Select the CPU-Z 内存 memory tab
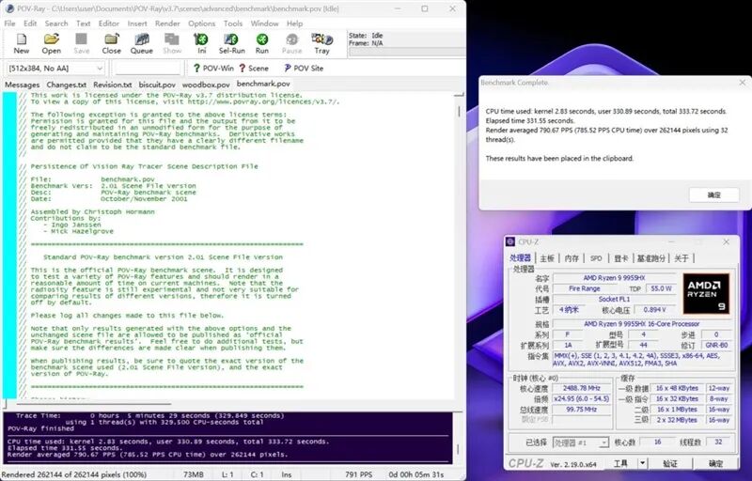The width and height of the screenshot is (752, 481). click(x=572, y=258)
